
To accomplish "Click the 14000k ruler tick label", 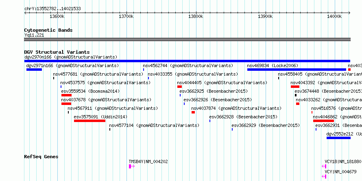I will click(334, 17).
